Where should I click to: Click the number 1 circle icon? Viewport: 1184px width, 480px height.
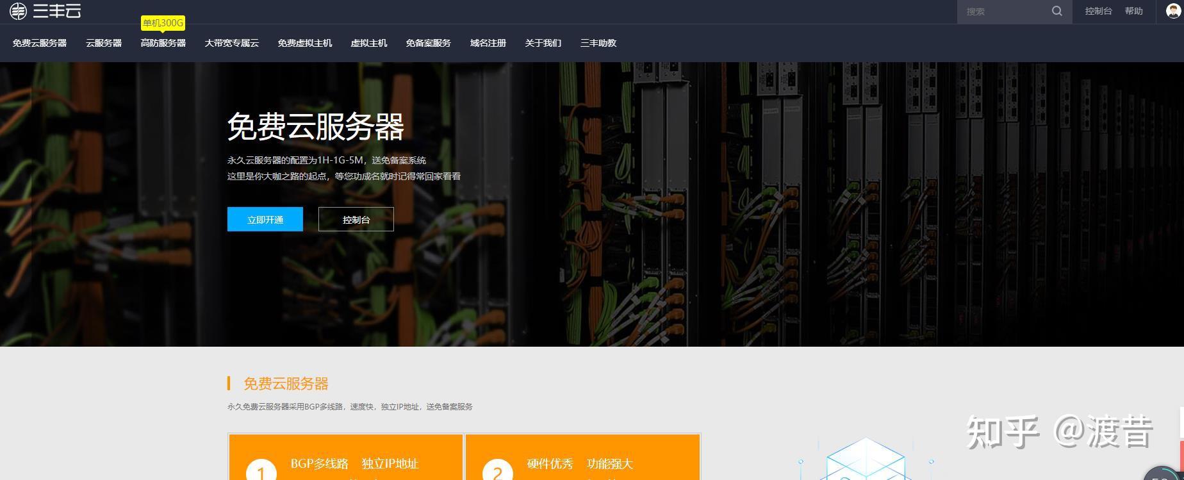261,470
